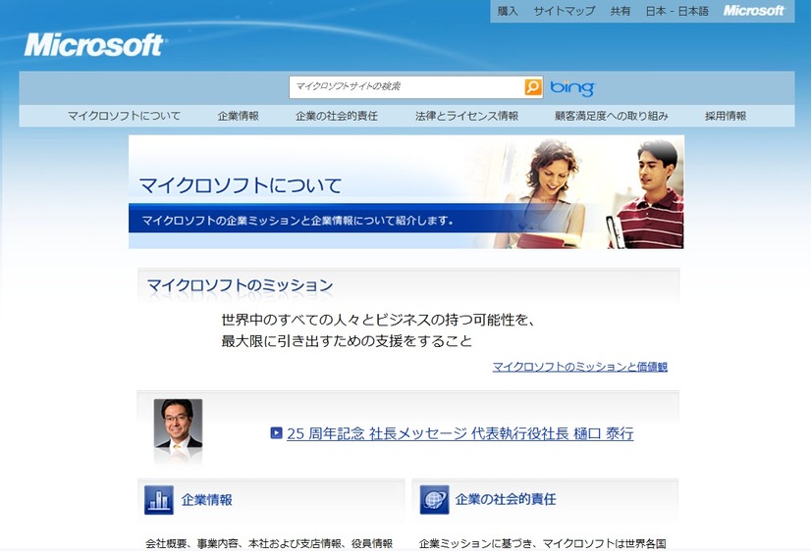Screen dimensions: 811x551
Task: Click the 共有 link in top bar
Action: 621,11
